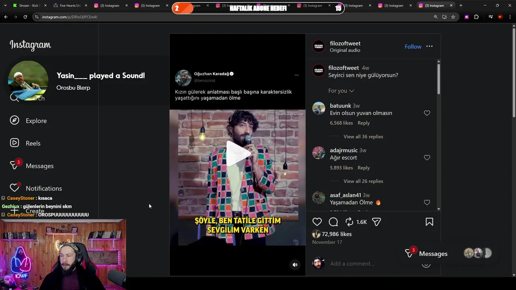View the 72,986 likes list
The image size is (516, 290).
(x=337, y=234)
